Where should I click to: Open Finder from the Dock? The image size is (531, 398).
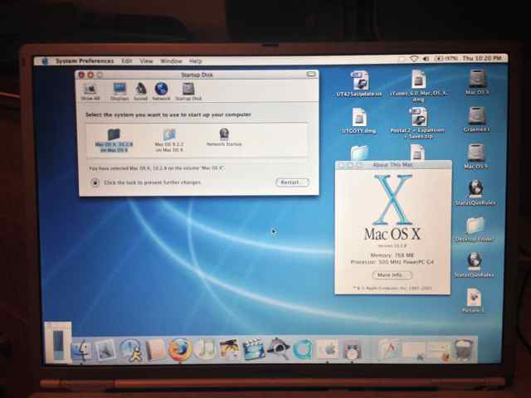click(x=81, y=350)
